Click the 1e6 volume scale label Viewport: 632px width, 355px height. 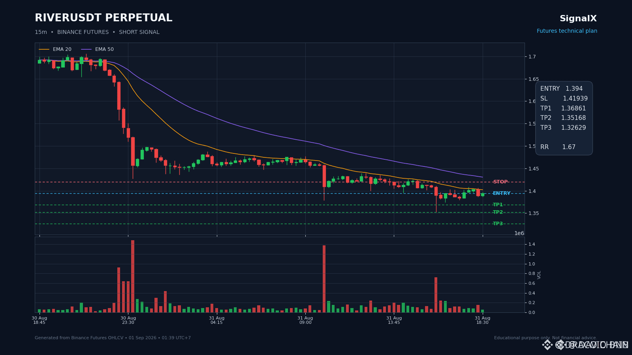point(519,233)
